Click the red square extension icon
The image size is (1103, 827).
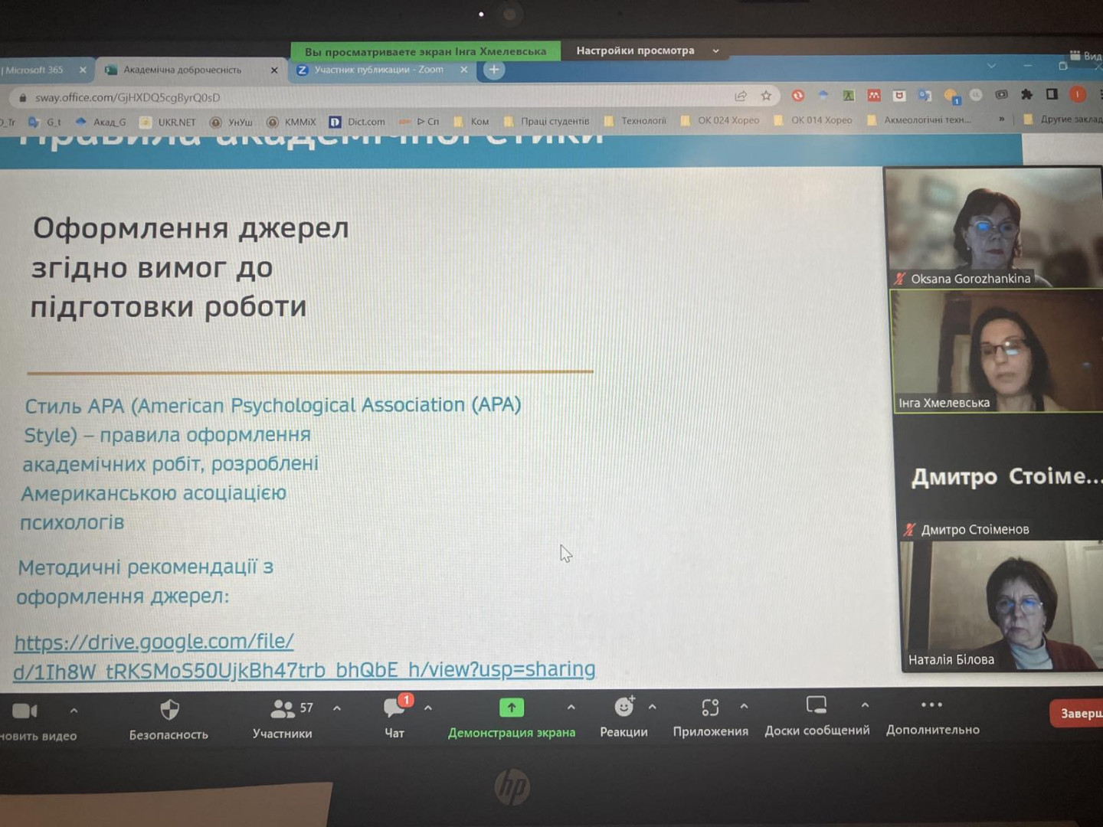point(874,96)
